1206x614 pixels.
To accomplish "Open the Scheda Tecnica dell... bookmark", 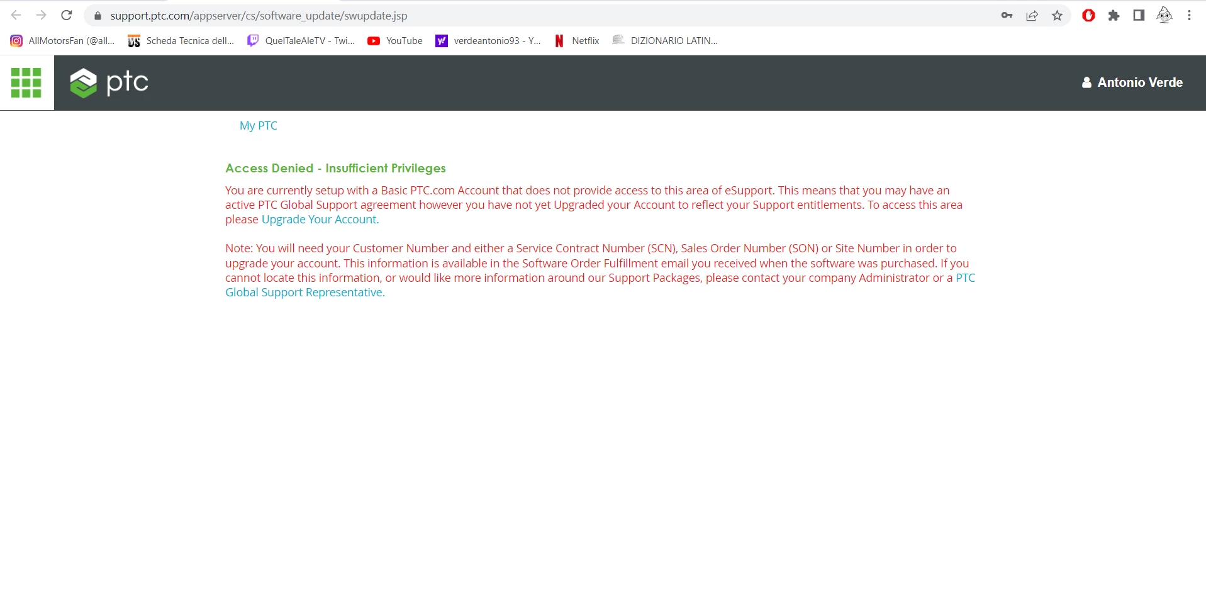I will [x=181, y=41].
